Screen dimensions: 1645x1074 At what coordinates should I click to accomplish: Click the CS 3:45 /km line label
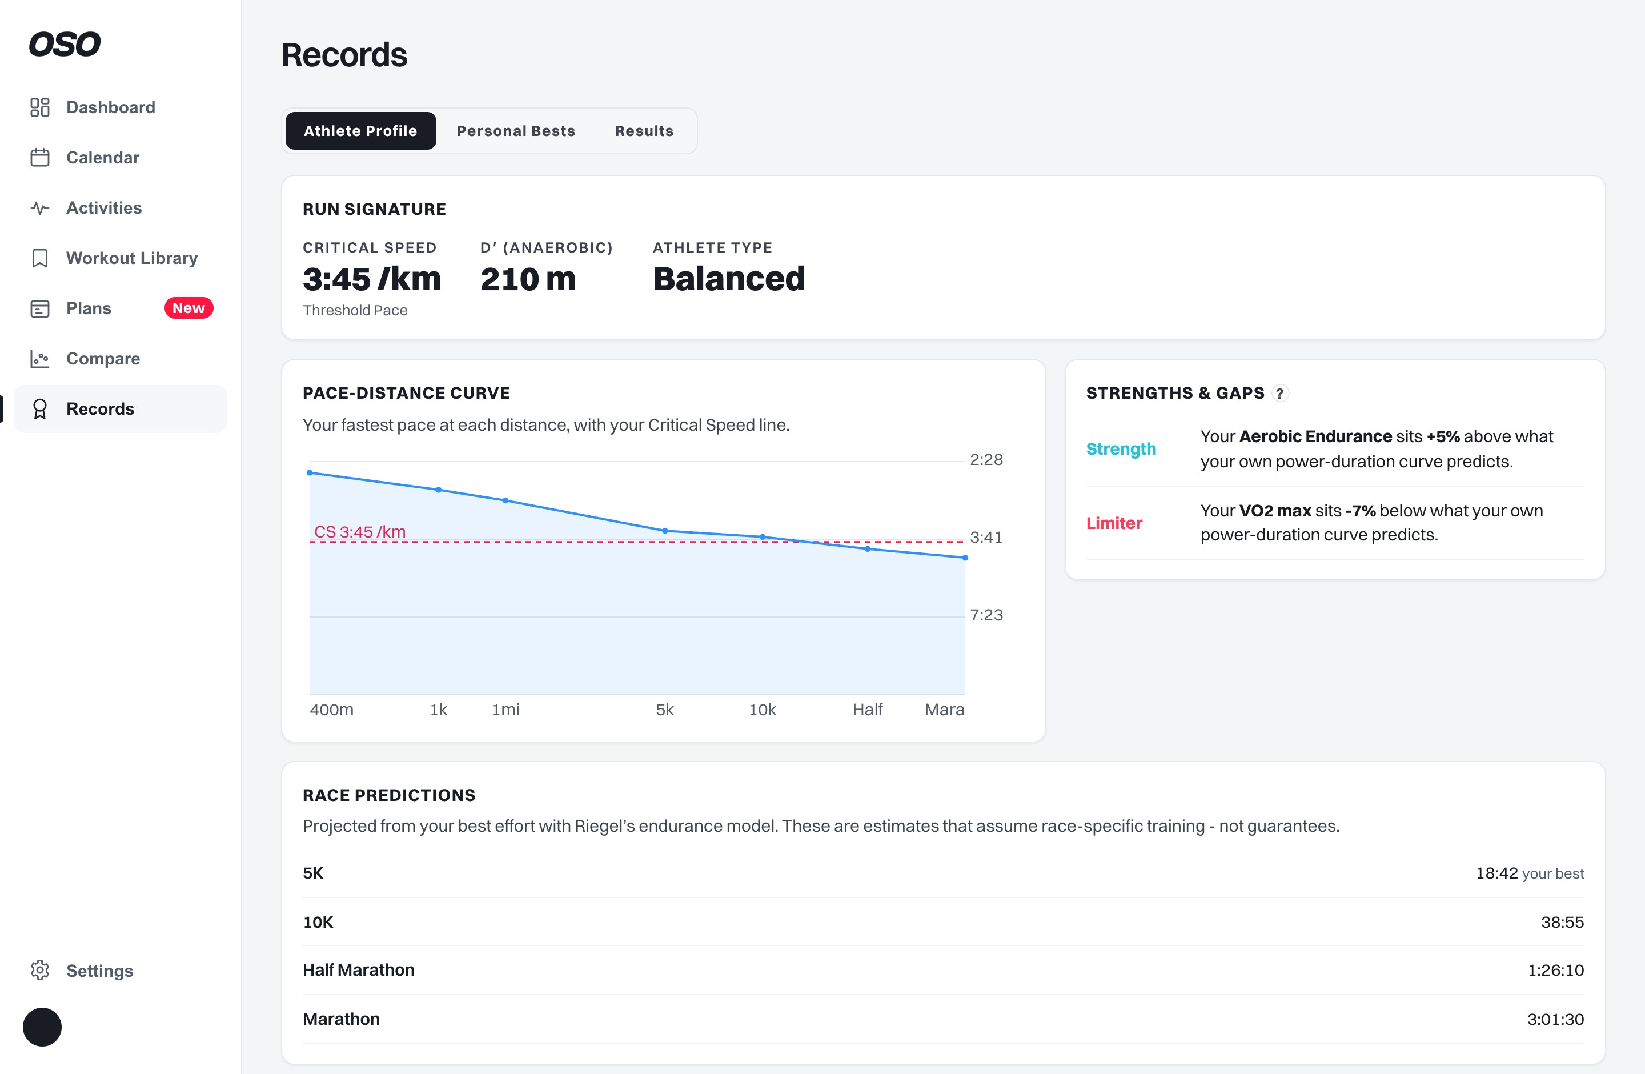coord(360,531)
